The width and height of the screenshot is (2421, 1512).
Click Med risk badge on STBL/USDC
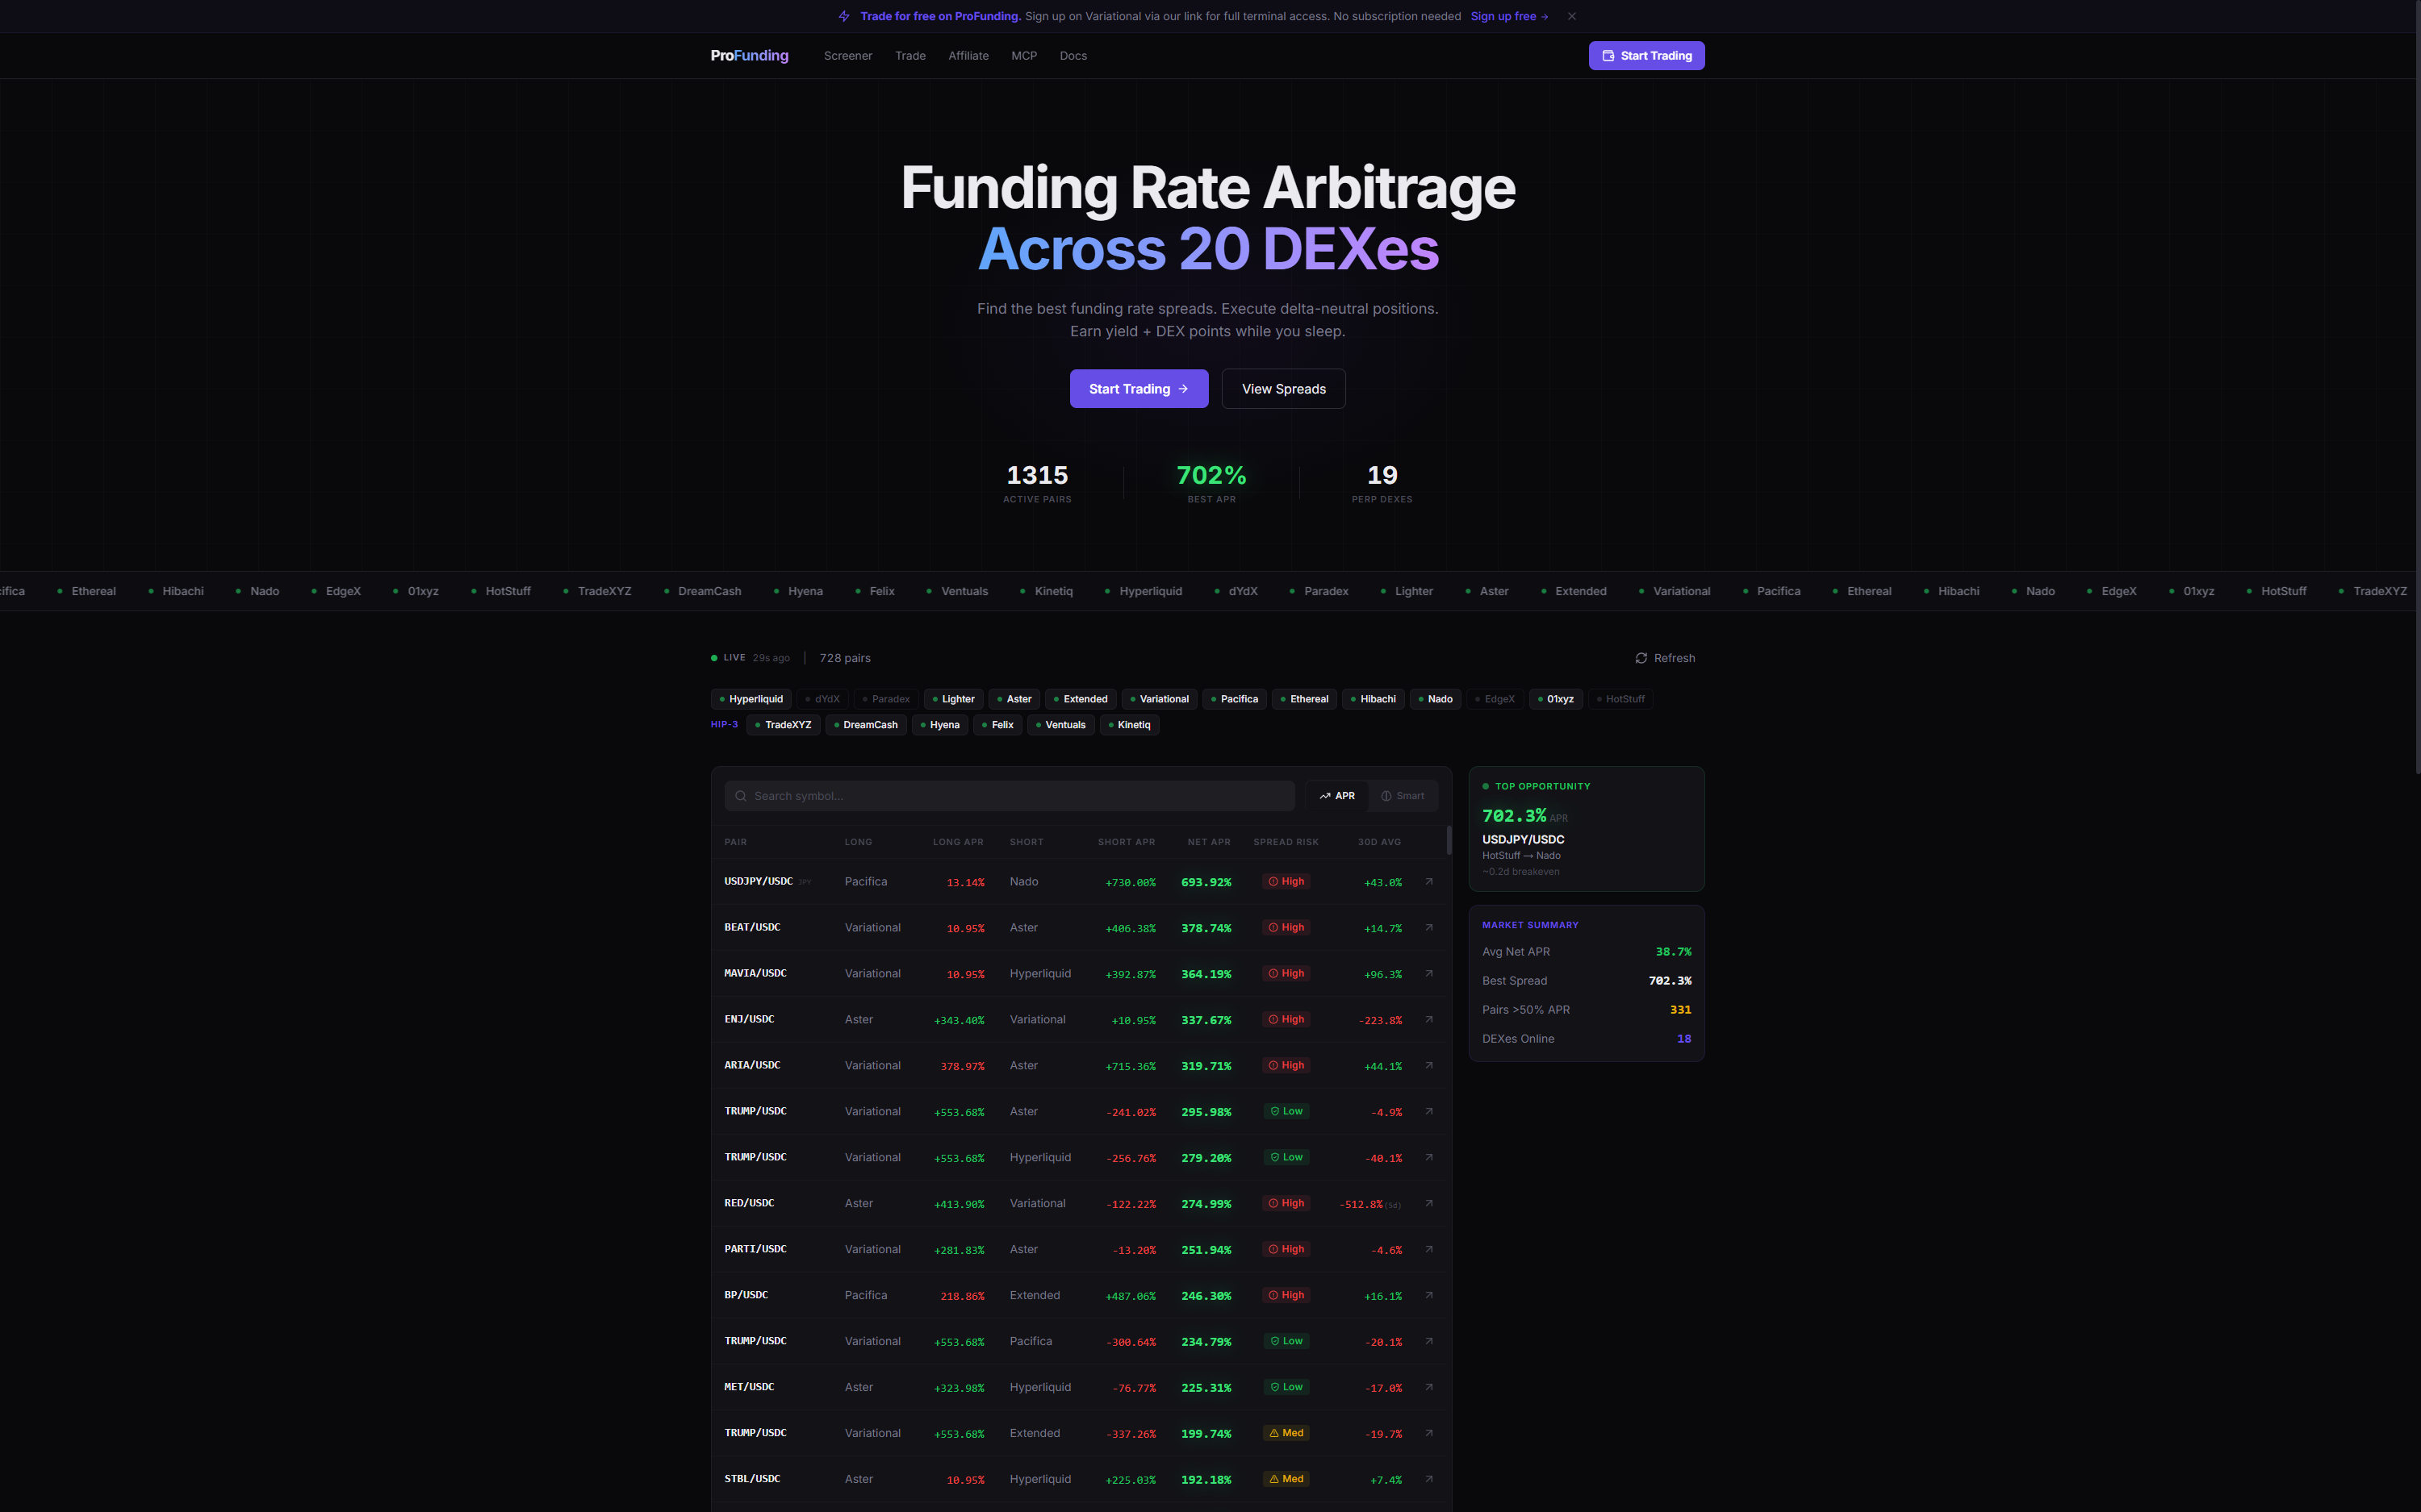point(1286,1480)
